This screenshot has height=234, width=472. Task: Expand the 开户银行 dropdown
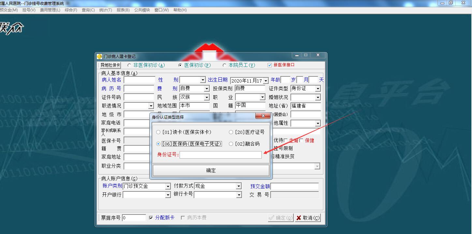pyautogui.click(x=168, y=195)
